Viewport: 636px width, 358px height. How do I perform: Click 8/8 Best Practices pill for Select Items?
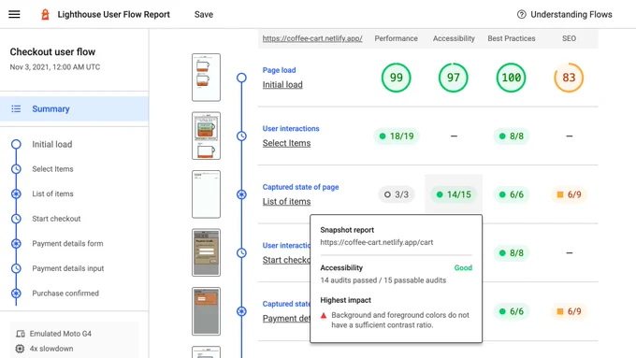click(511, 136)
